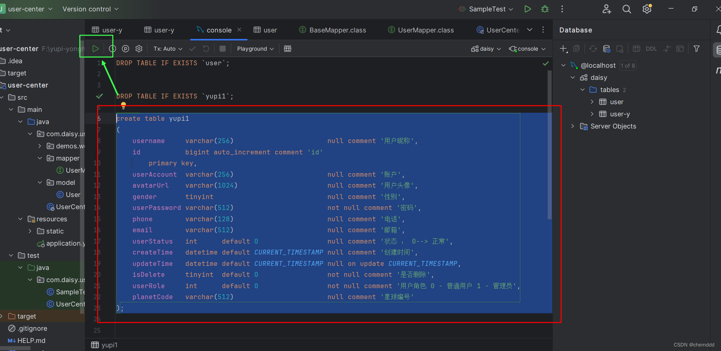The height and width of the screenshot is (351, 721).
Task: Open the query history clock icon
Action: 113,49
